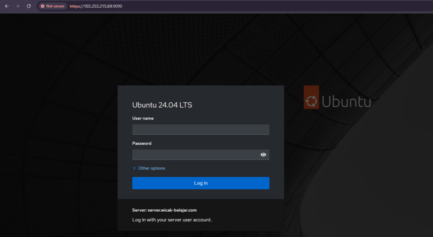The image size is (433, 237).
Task: Expand Other options
Action: coord(149,168)
